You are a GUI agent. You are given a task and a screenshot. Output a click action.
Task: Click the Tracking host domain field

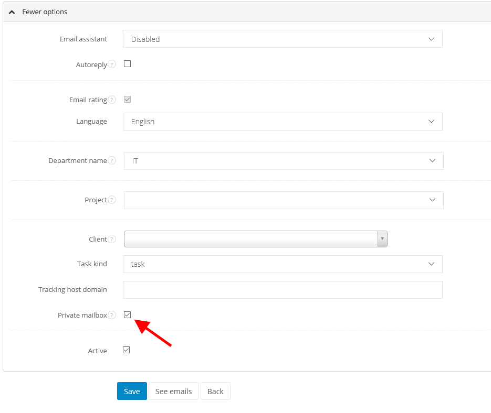(283, 290)
